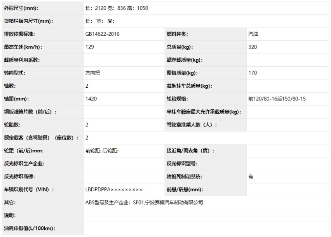
Task: Click the 驾驶室准乘人数 (人) label
Action: click(192, 125)
